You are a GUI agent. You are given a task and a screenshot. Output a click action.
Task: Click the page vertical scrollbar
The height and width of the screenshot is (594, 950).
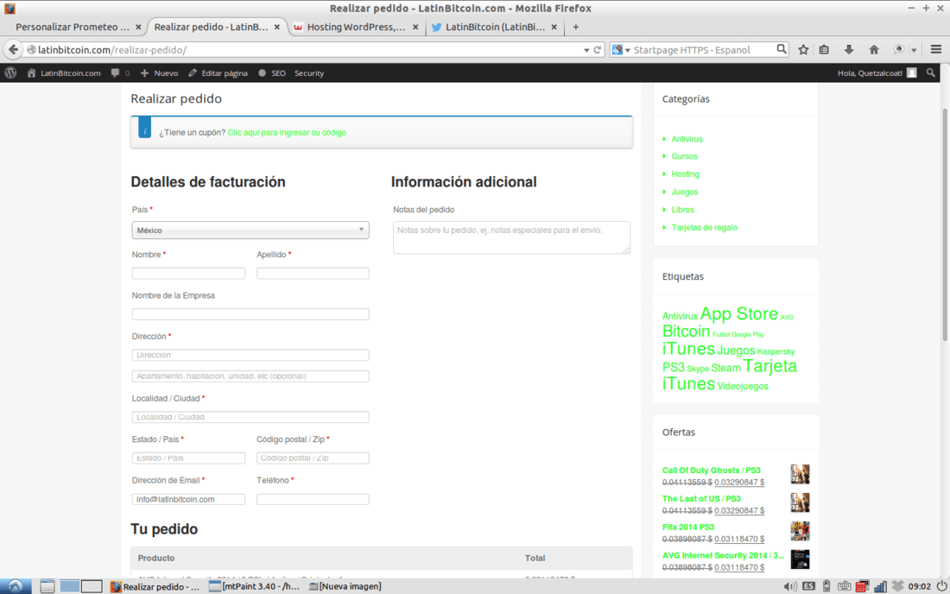(945, 224)
